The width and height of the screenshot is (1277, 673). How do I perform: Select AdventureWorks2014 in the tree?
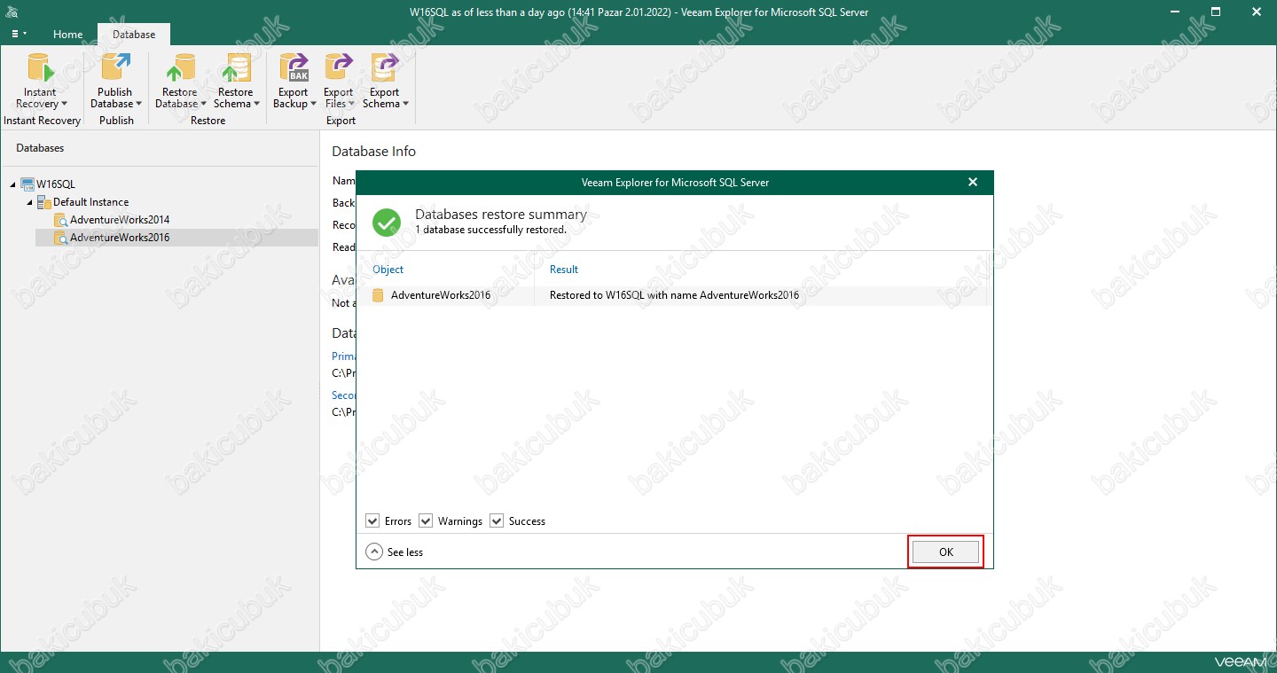(120, 219)
